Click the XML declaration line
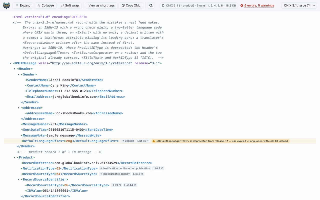 50,17
